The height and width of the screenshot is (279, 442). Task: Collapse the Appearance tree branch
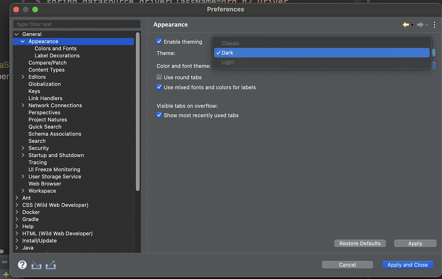(x=22, y=41)
